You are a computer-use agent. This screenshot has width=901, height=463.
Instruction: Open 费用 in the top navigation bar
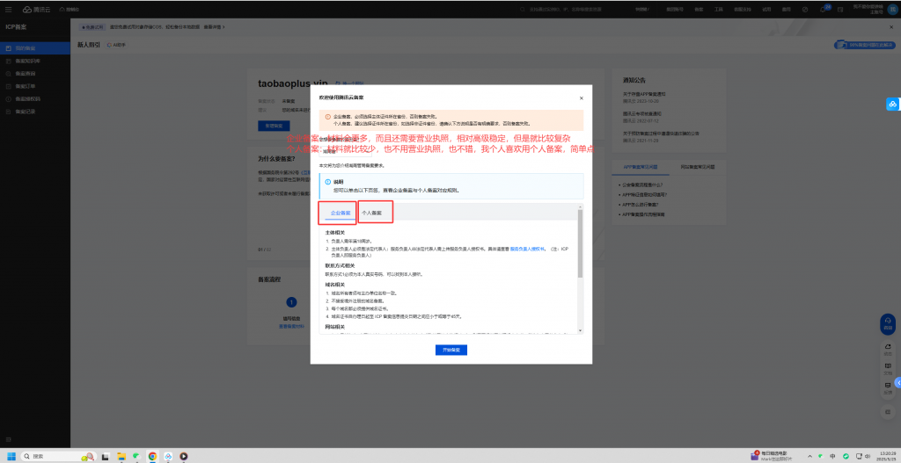pyautogui.click(x=786, y=9)
